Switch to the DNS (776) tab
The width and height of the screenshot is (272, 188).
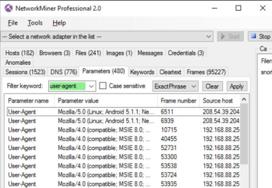(64, 72)
